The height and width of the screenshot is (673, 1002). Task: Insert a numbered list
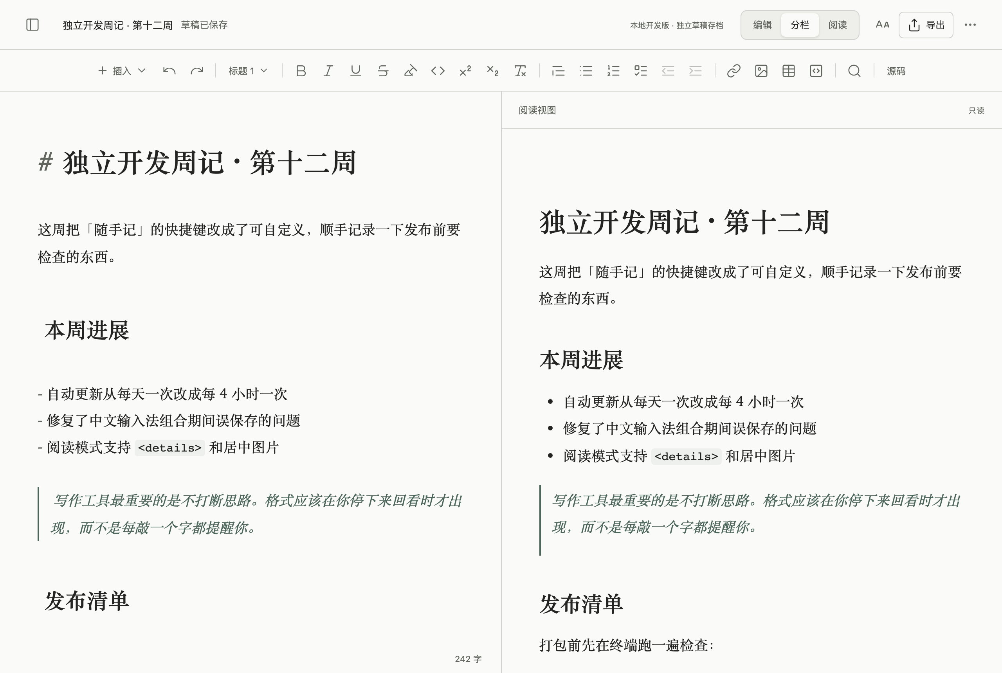[x=613, y=71]
